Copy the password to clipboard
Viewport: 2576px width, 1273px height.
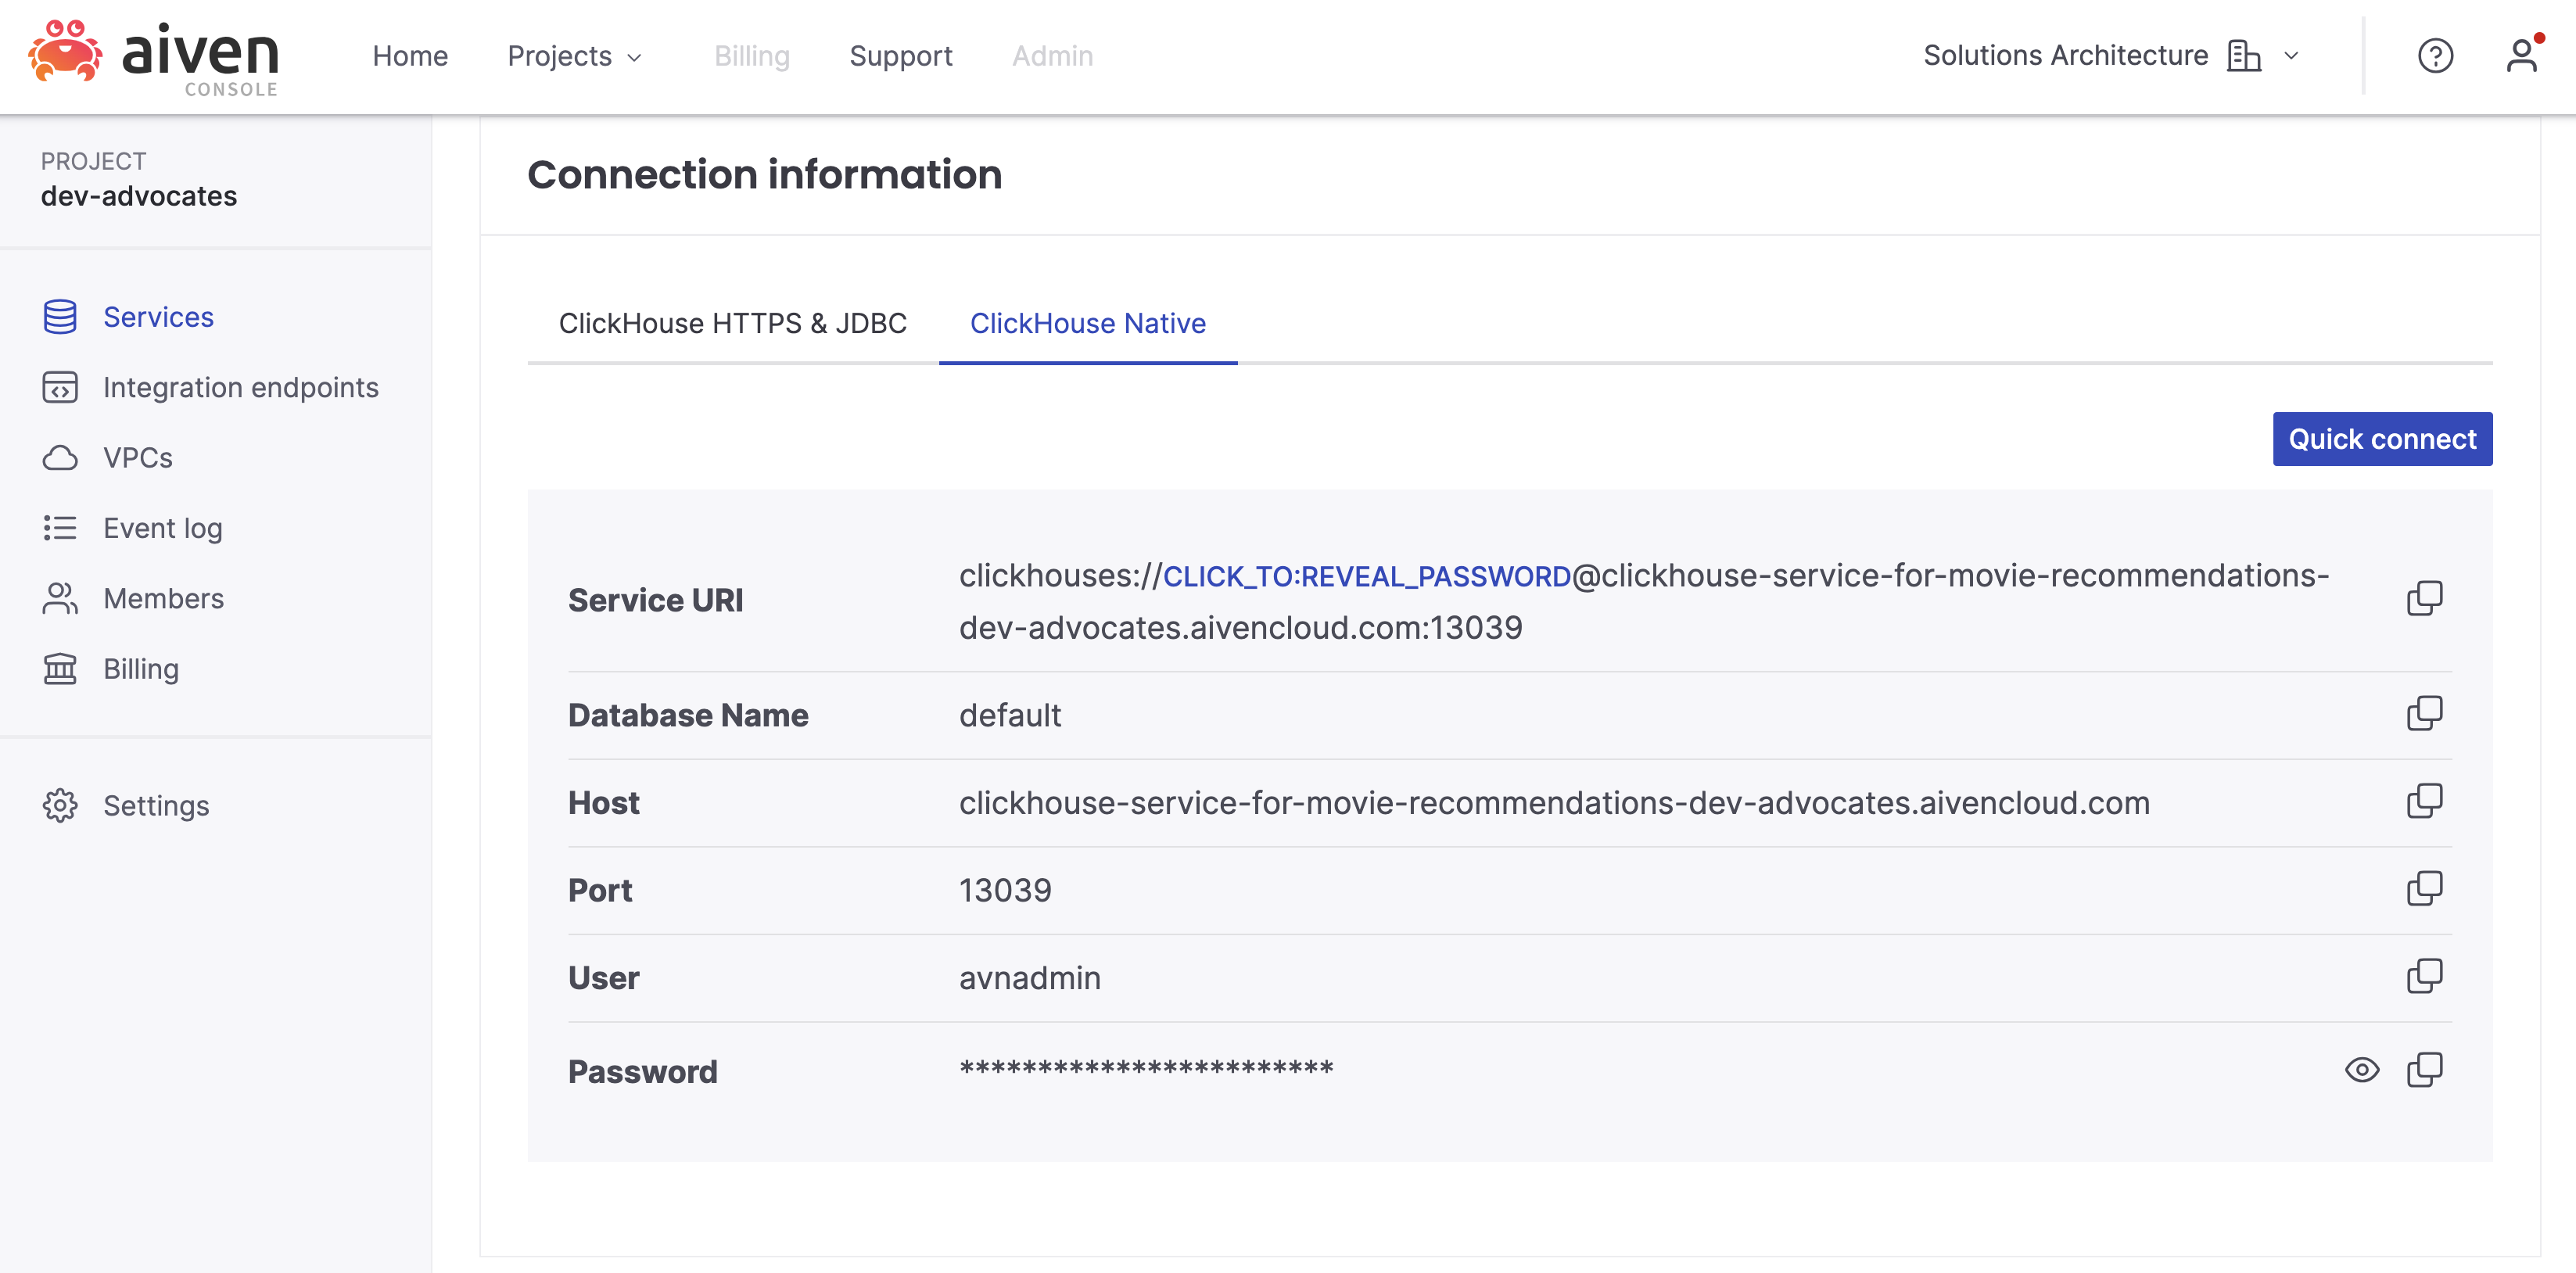tap(2425, 1068)
